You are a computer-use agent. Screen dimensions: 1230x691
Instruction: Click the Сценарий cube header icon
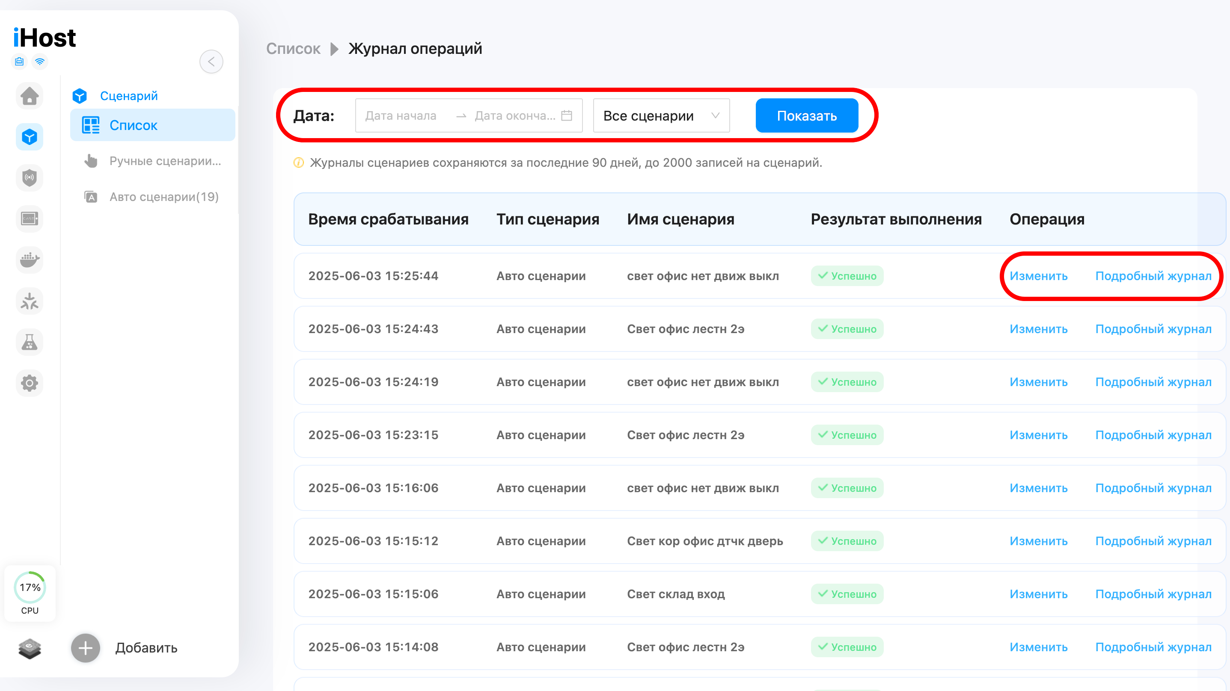click(x=80, y=96)
